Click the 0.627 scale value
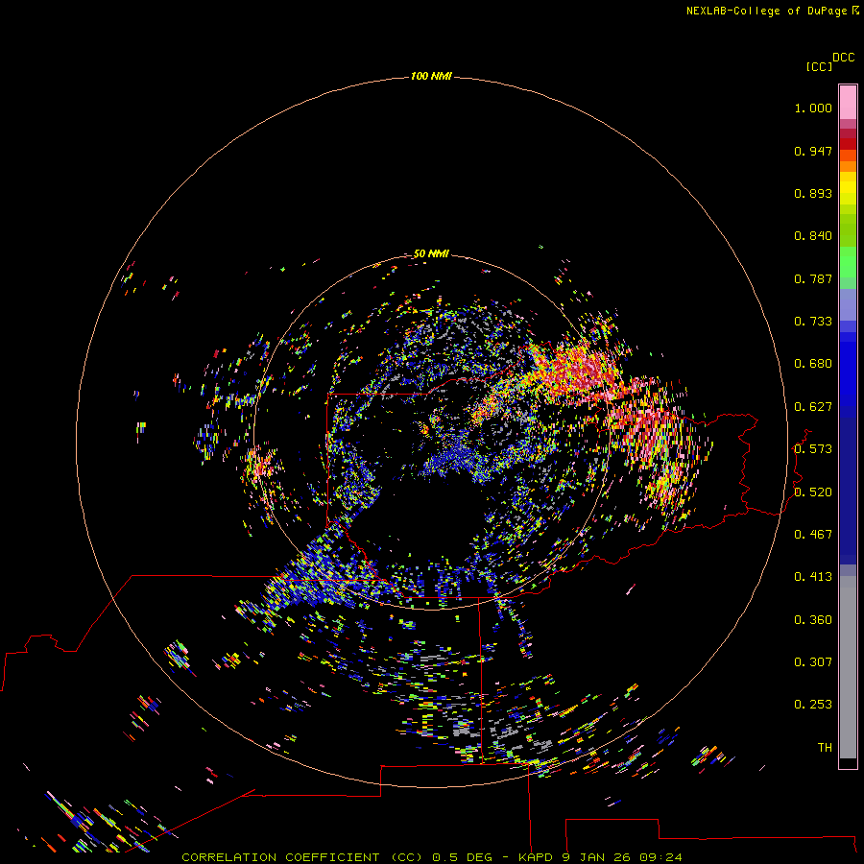This screenshot has height=864, width=864. click(x=813, y=407)
